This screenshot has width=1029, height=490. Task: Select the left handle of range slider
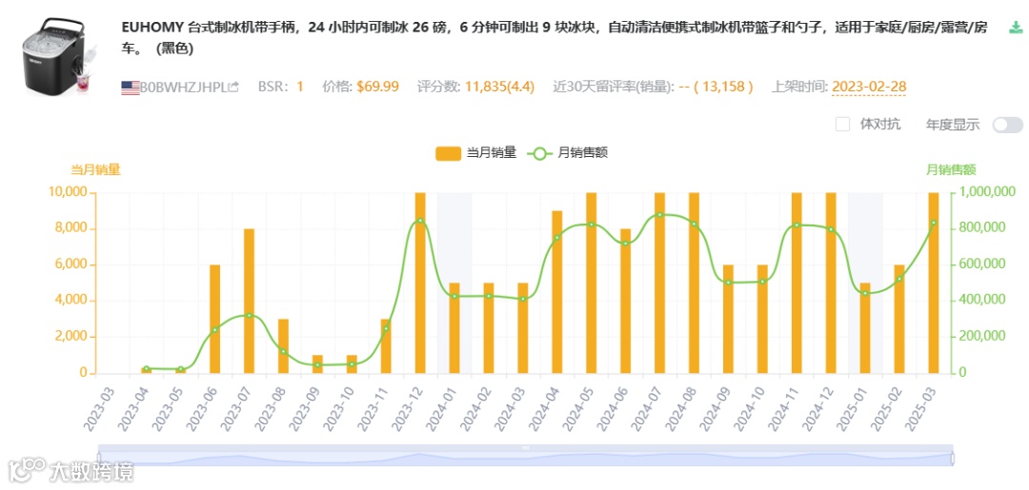pyautogui.click(x=99, y=459)
